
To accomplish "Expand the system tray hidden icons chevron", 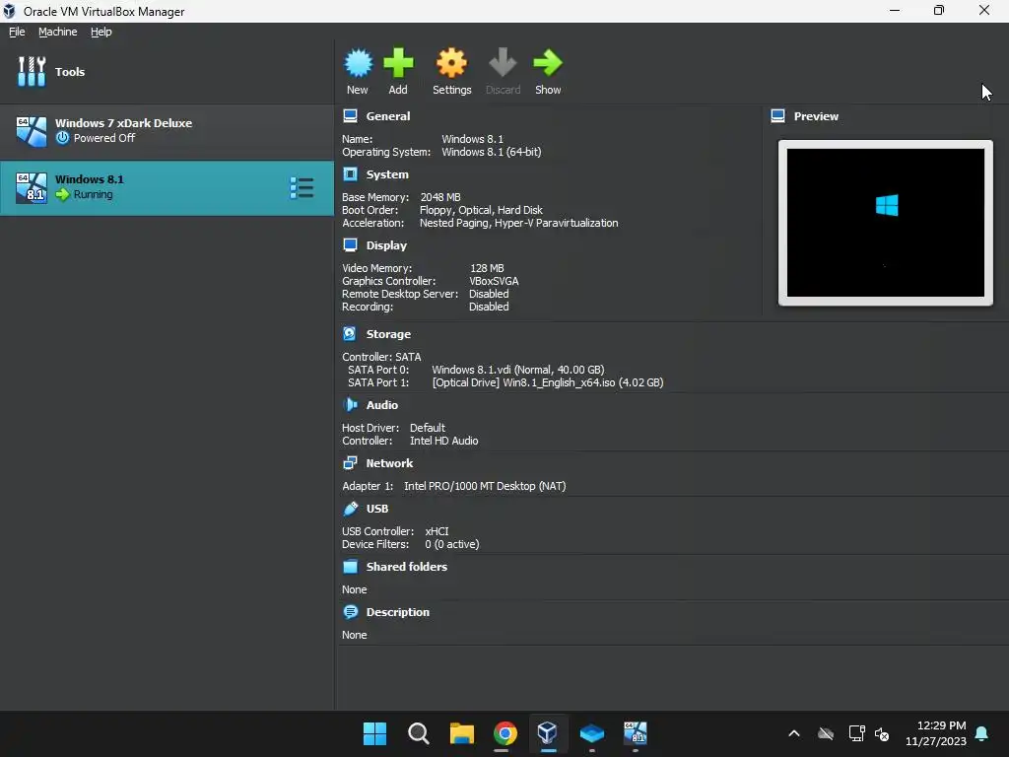I will pyautogui.click(x=794, y=733).
